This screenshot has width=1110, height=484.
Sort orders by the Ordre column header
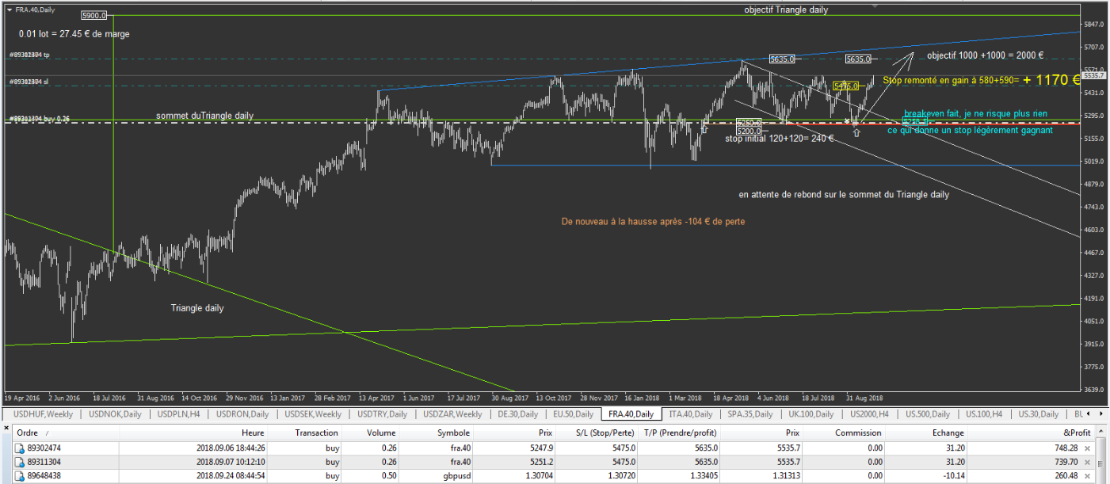[x=28, y=433]
